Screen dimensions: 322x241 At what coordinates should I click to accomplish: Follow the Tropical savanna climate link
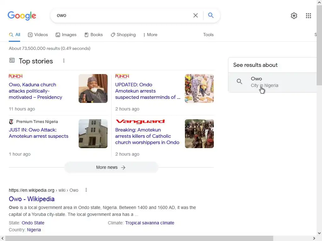pos(150,223)
